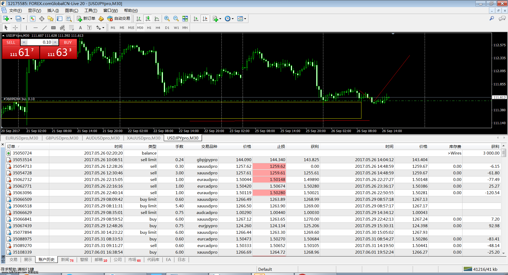Click the 新订单 new order button
This screenshot has width=508, height=275.
[86, 18]
